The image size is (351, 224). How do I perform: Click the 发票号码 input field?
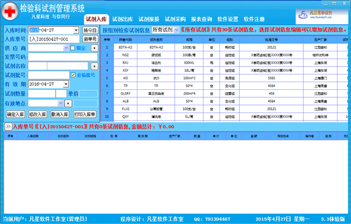tap(63, 57)
